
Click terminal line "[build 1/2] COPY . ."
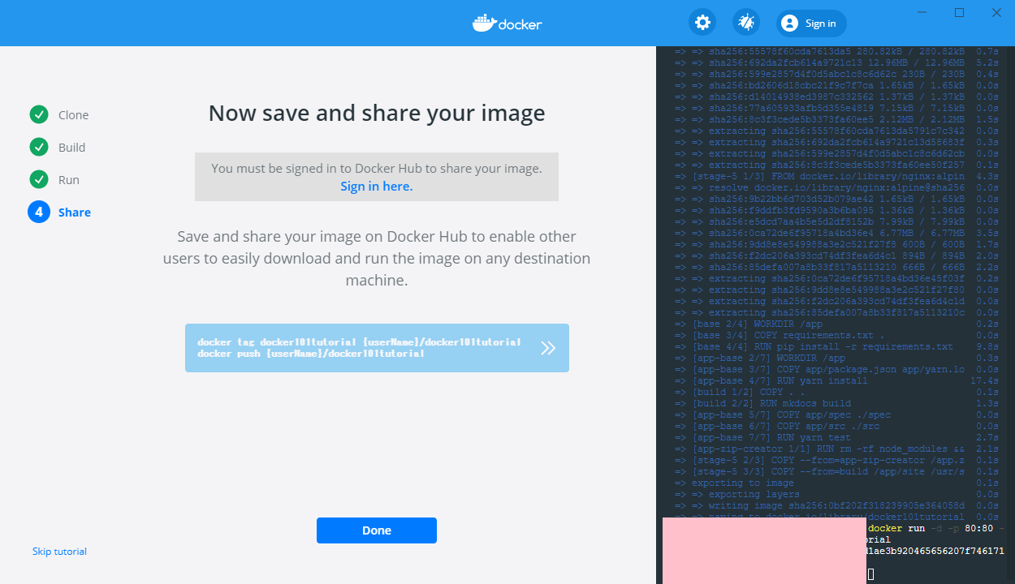[836, 392]
